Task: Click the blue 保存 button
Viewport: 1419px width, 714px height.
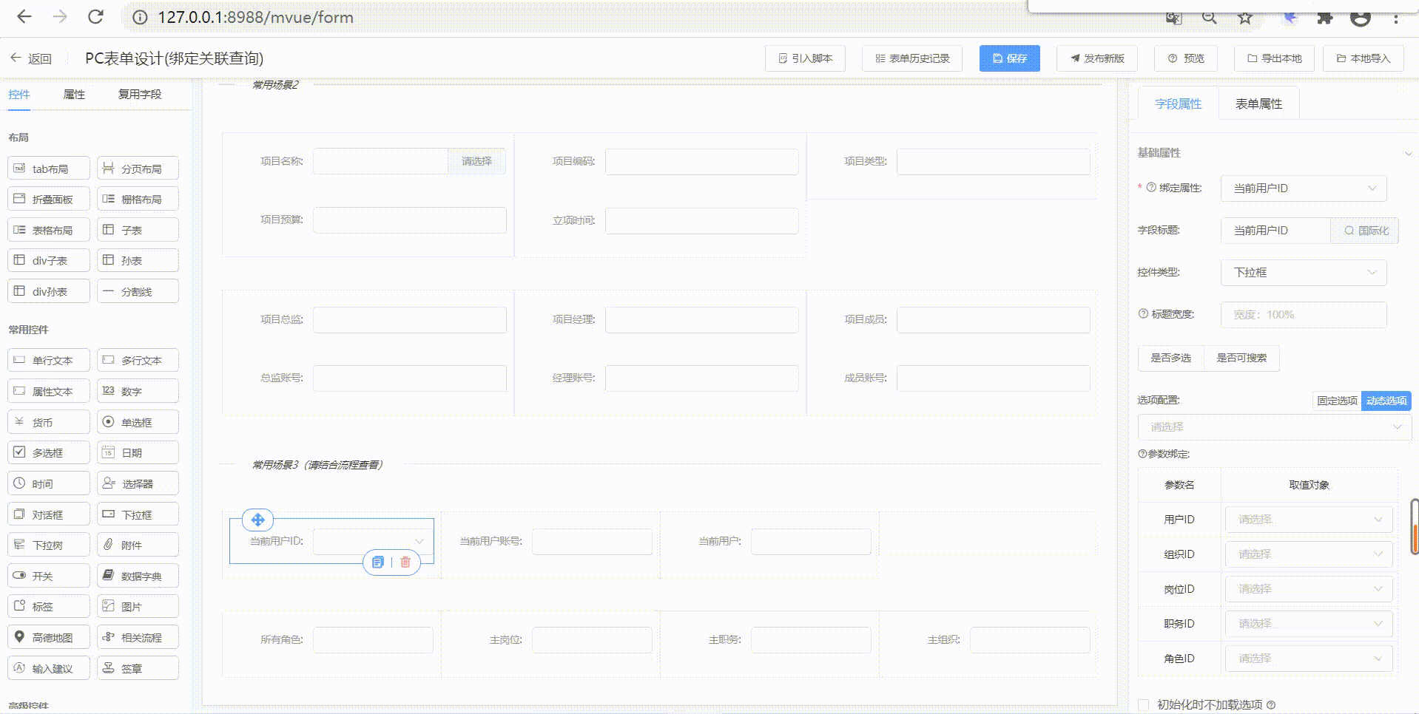Action: click(x=1009, y=58)
